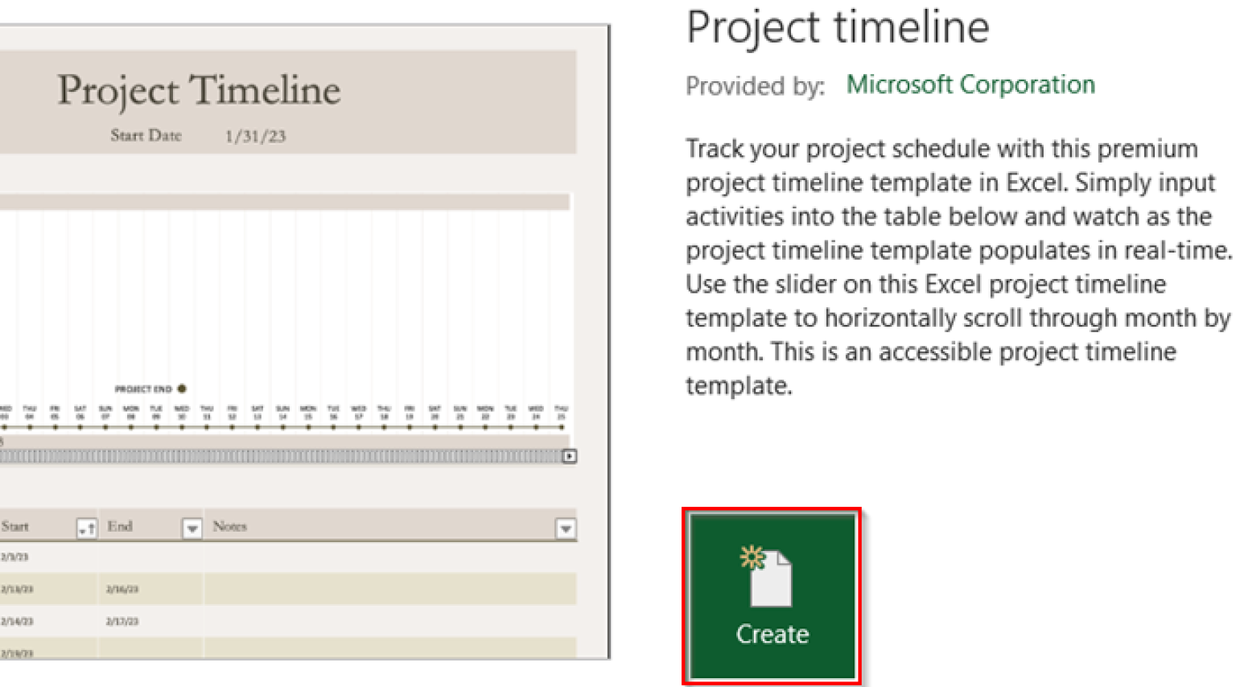
Task: Click the filter icon on End column
Action: point(191,527)
